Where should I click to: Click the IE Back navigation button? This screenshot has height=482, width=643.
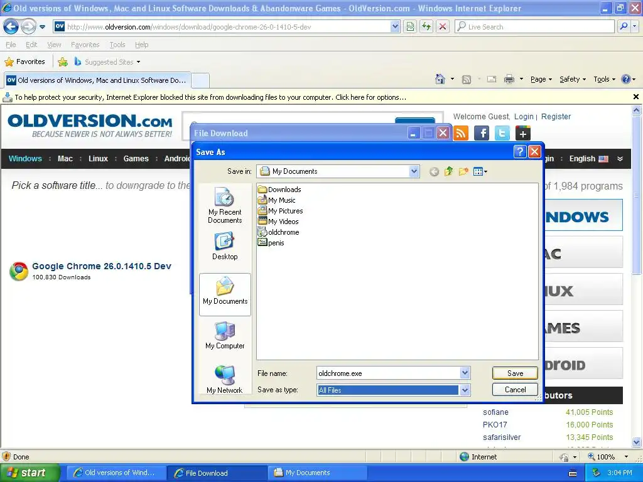[11, 27]
